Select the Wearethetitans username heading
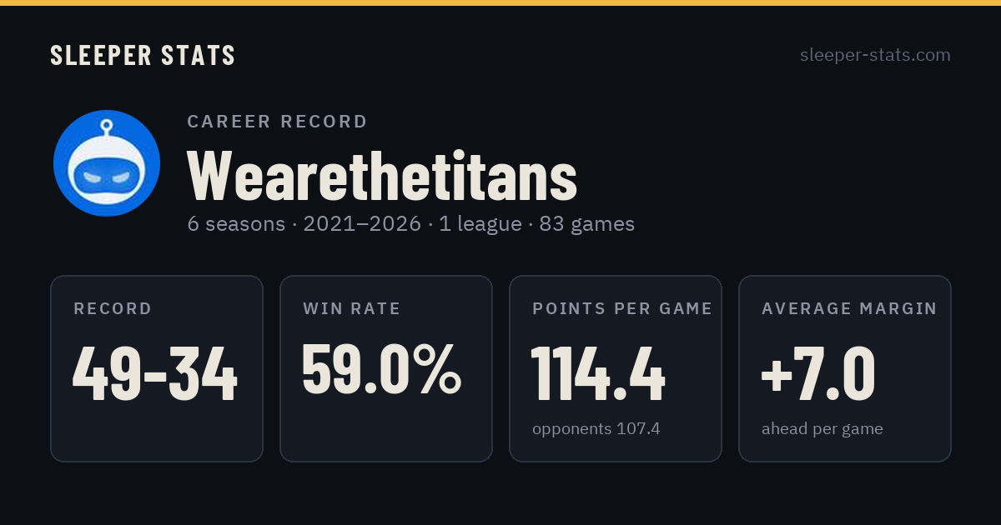 382,176
